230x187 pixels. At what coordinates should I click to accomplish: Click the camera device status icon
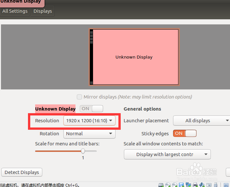(209, 185)
